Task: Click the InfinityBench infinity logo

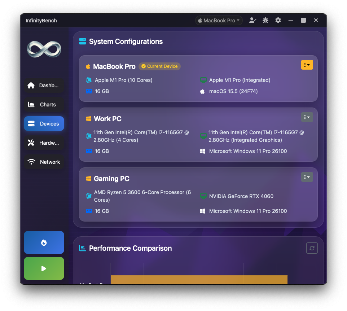Action: 44,49
